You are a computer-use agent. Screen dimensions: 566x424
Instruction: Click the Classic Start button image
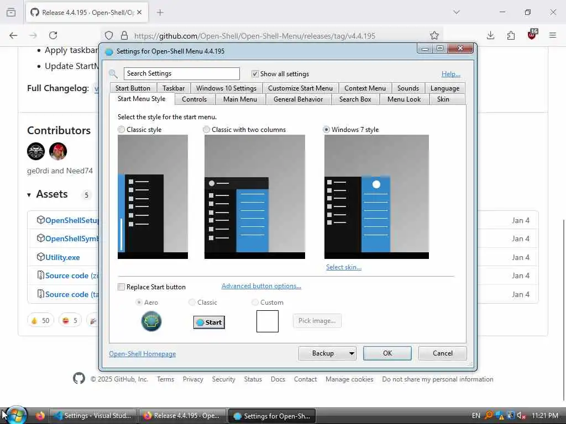click(x=209, y=322)
